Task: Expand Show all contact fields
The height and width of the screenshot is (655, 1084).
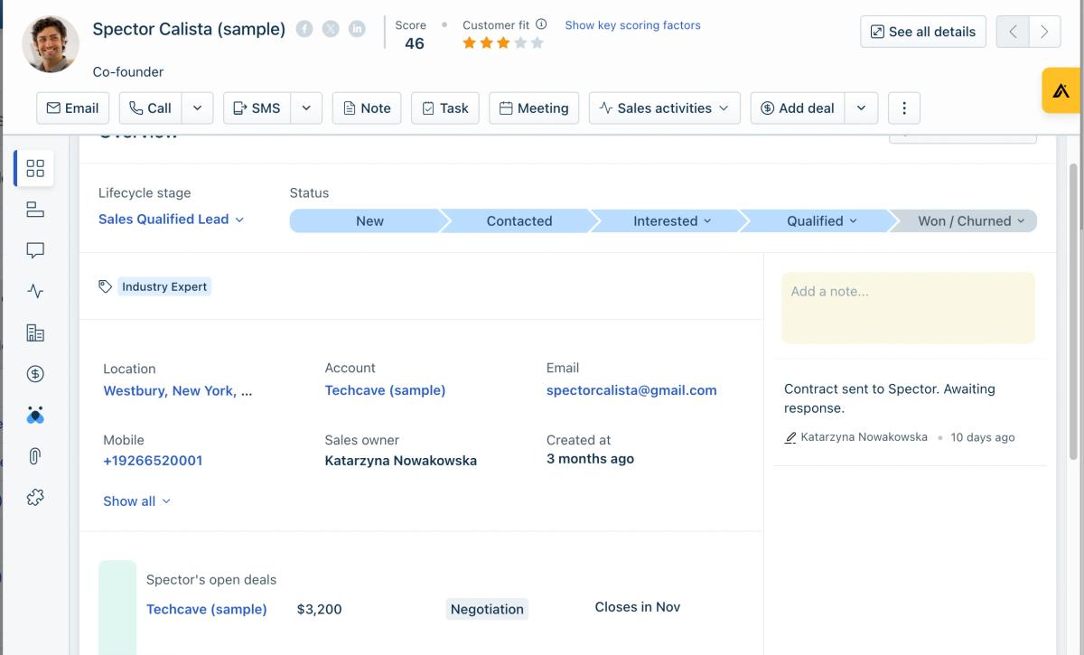Action: [136, 501]
